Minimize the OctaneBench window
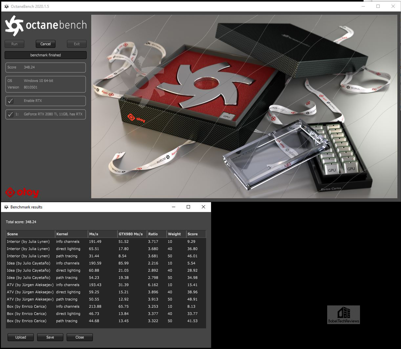 [363, 6]
